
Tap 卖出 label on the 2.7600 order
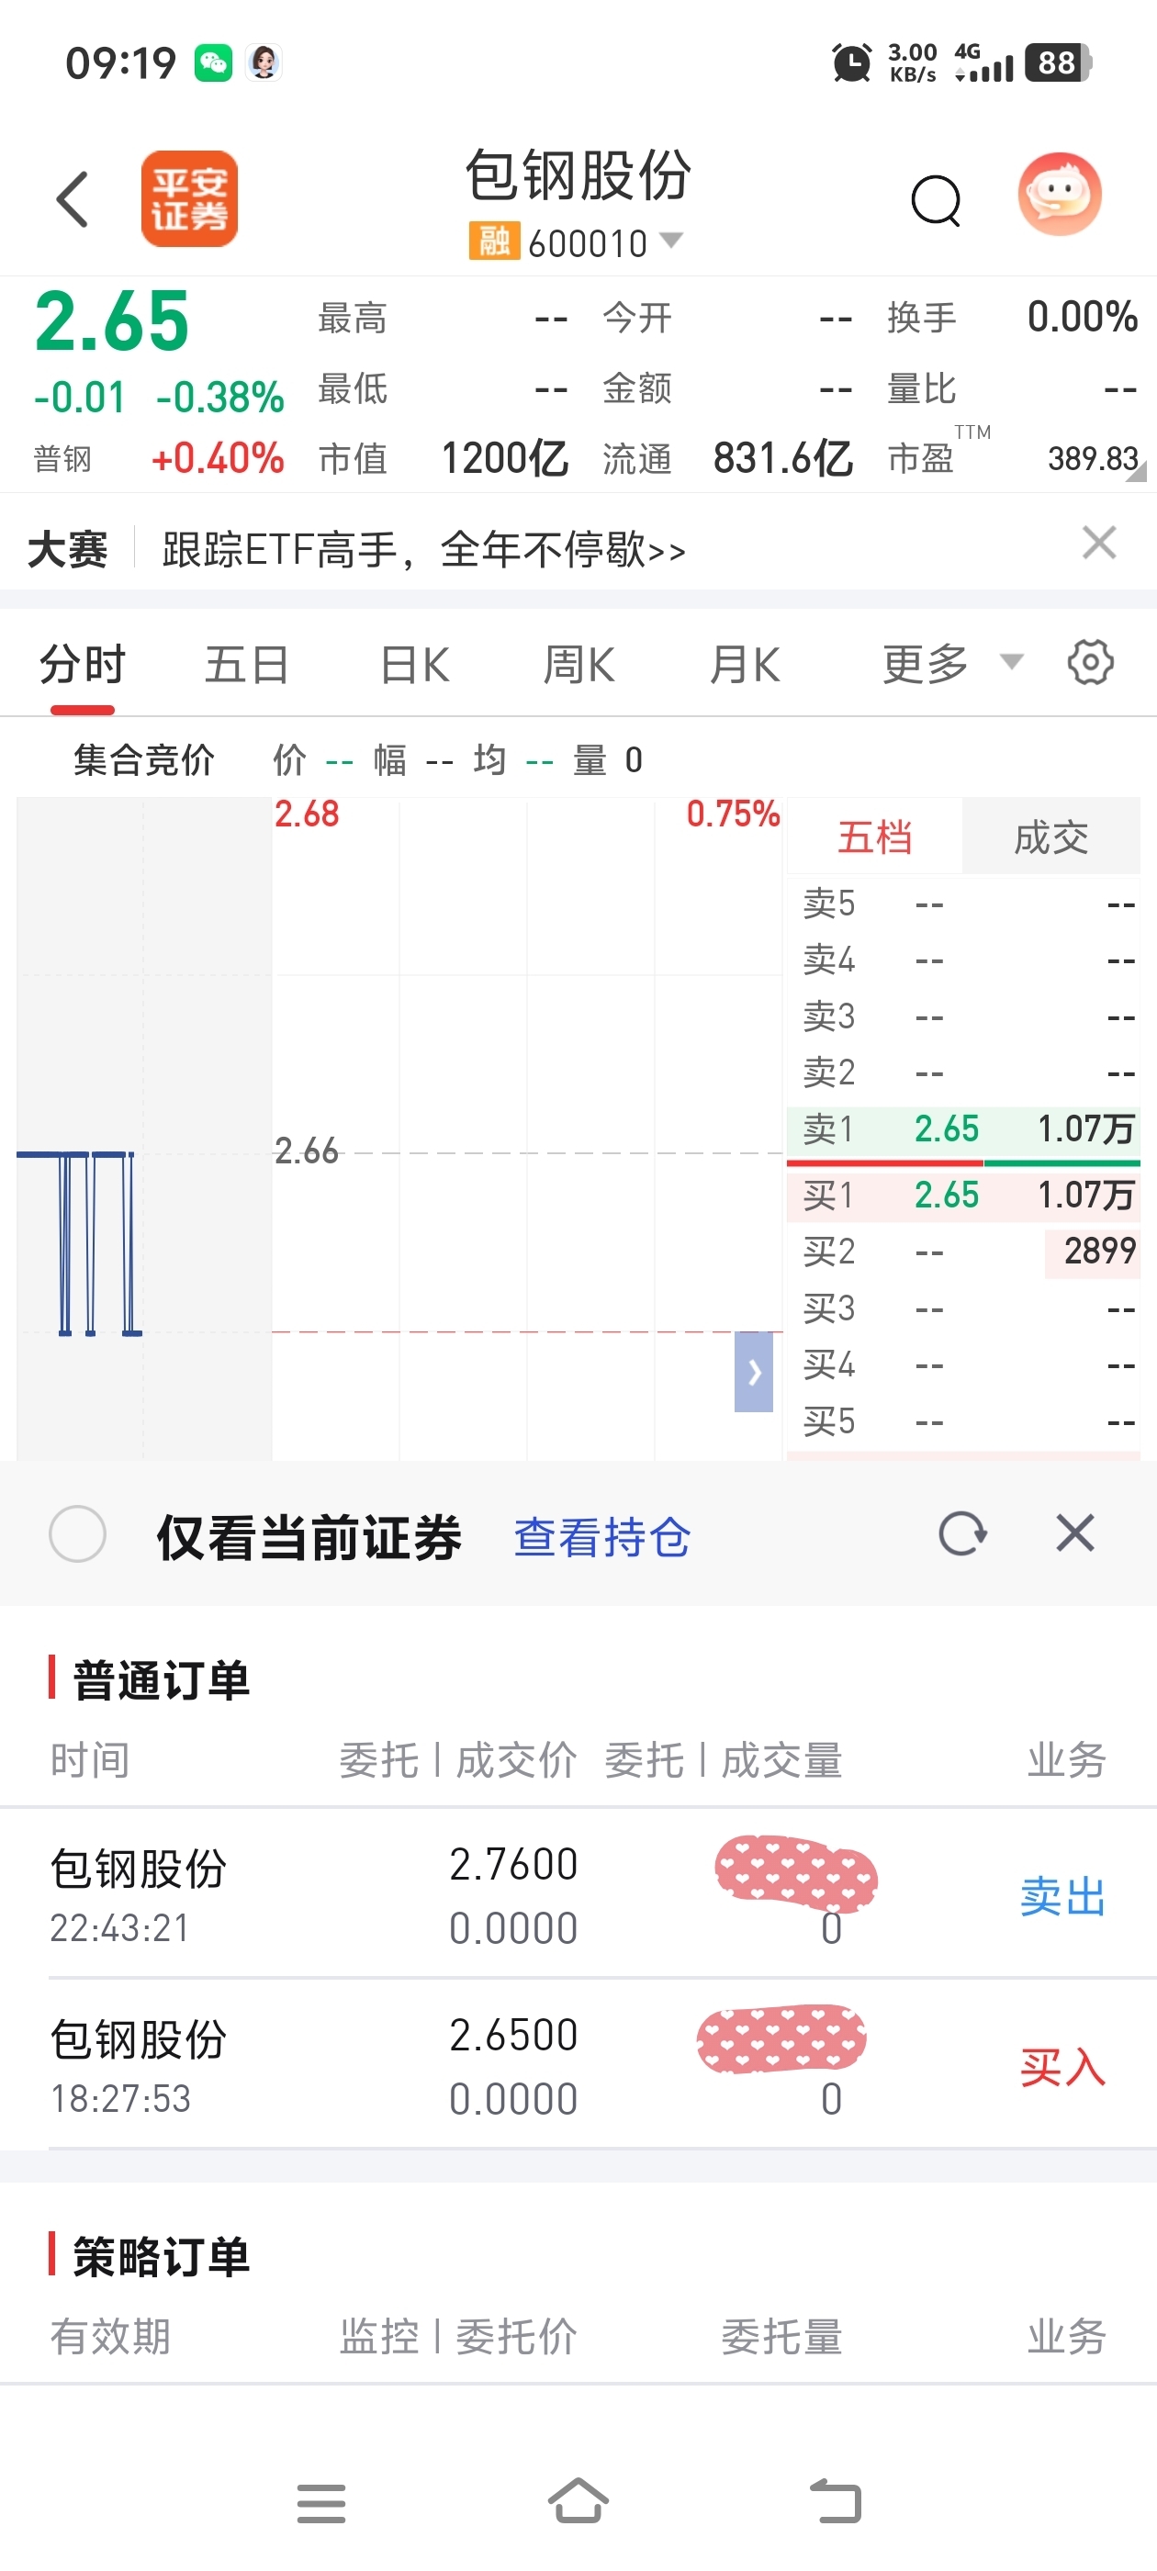1063,1896
